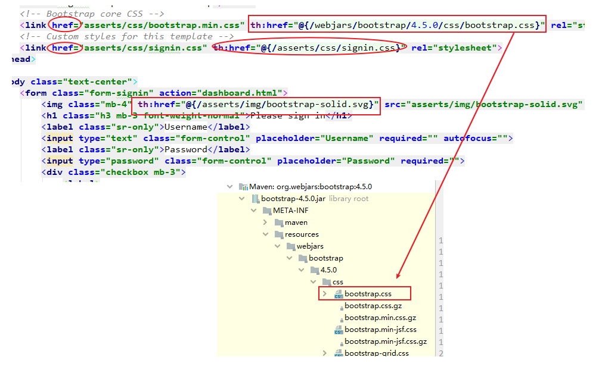Select the 4.5.0 tree row label
Image resolution: width=602 pixels, height=373 pixels.
(328, 270)
